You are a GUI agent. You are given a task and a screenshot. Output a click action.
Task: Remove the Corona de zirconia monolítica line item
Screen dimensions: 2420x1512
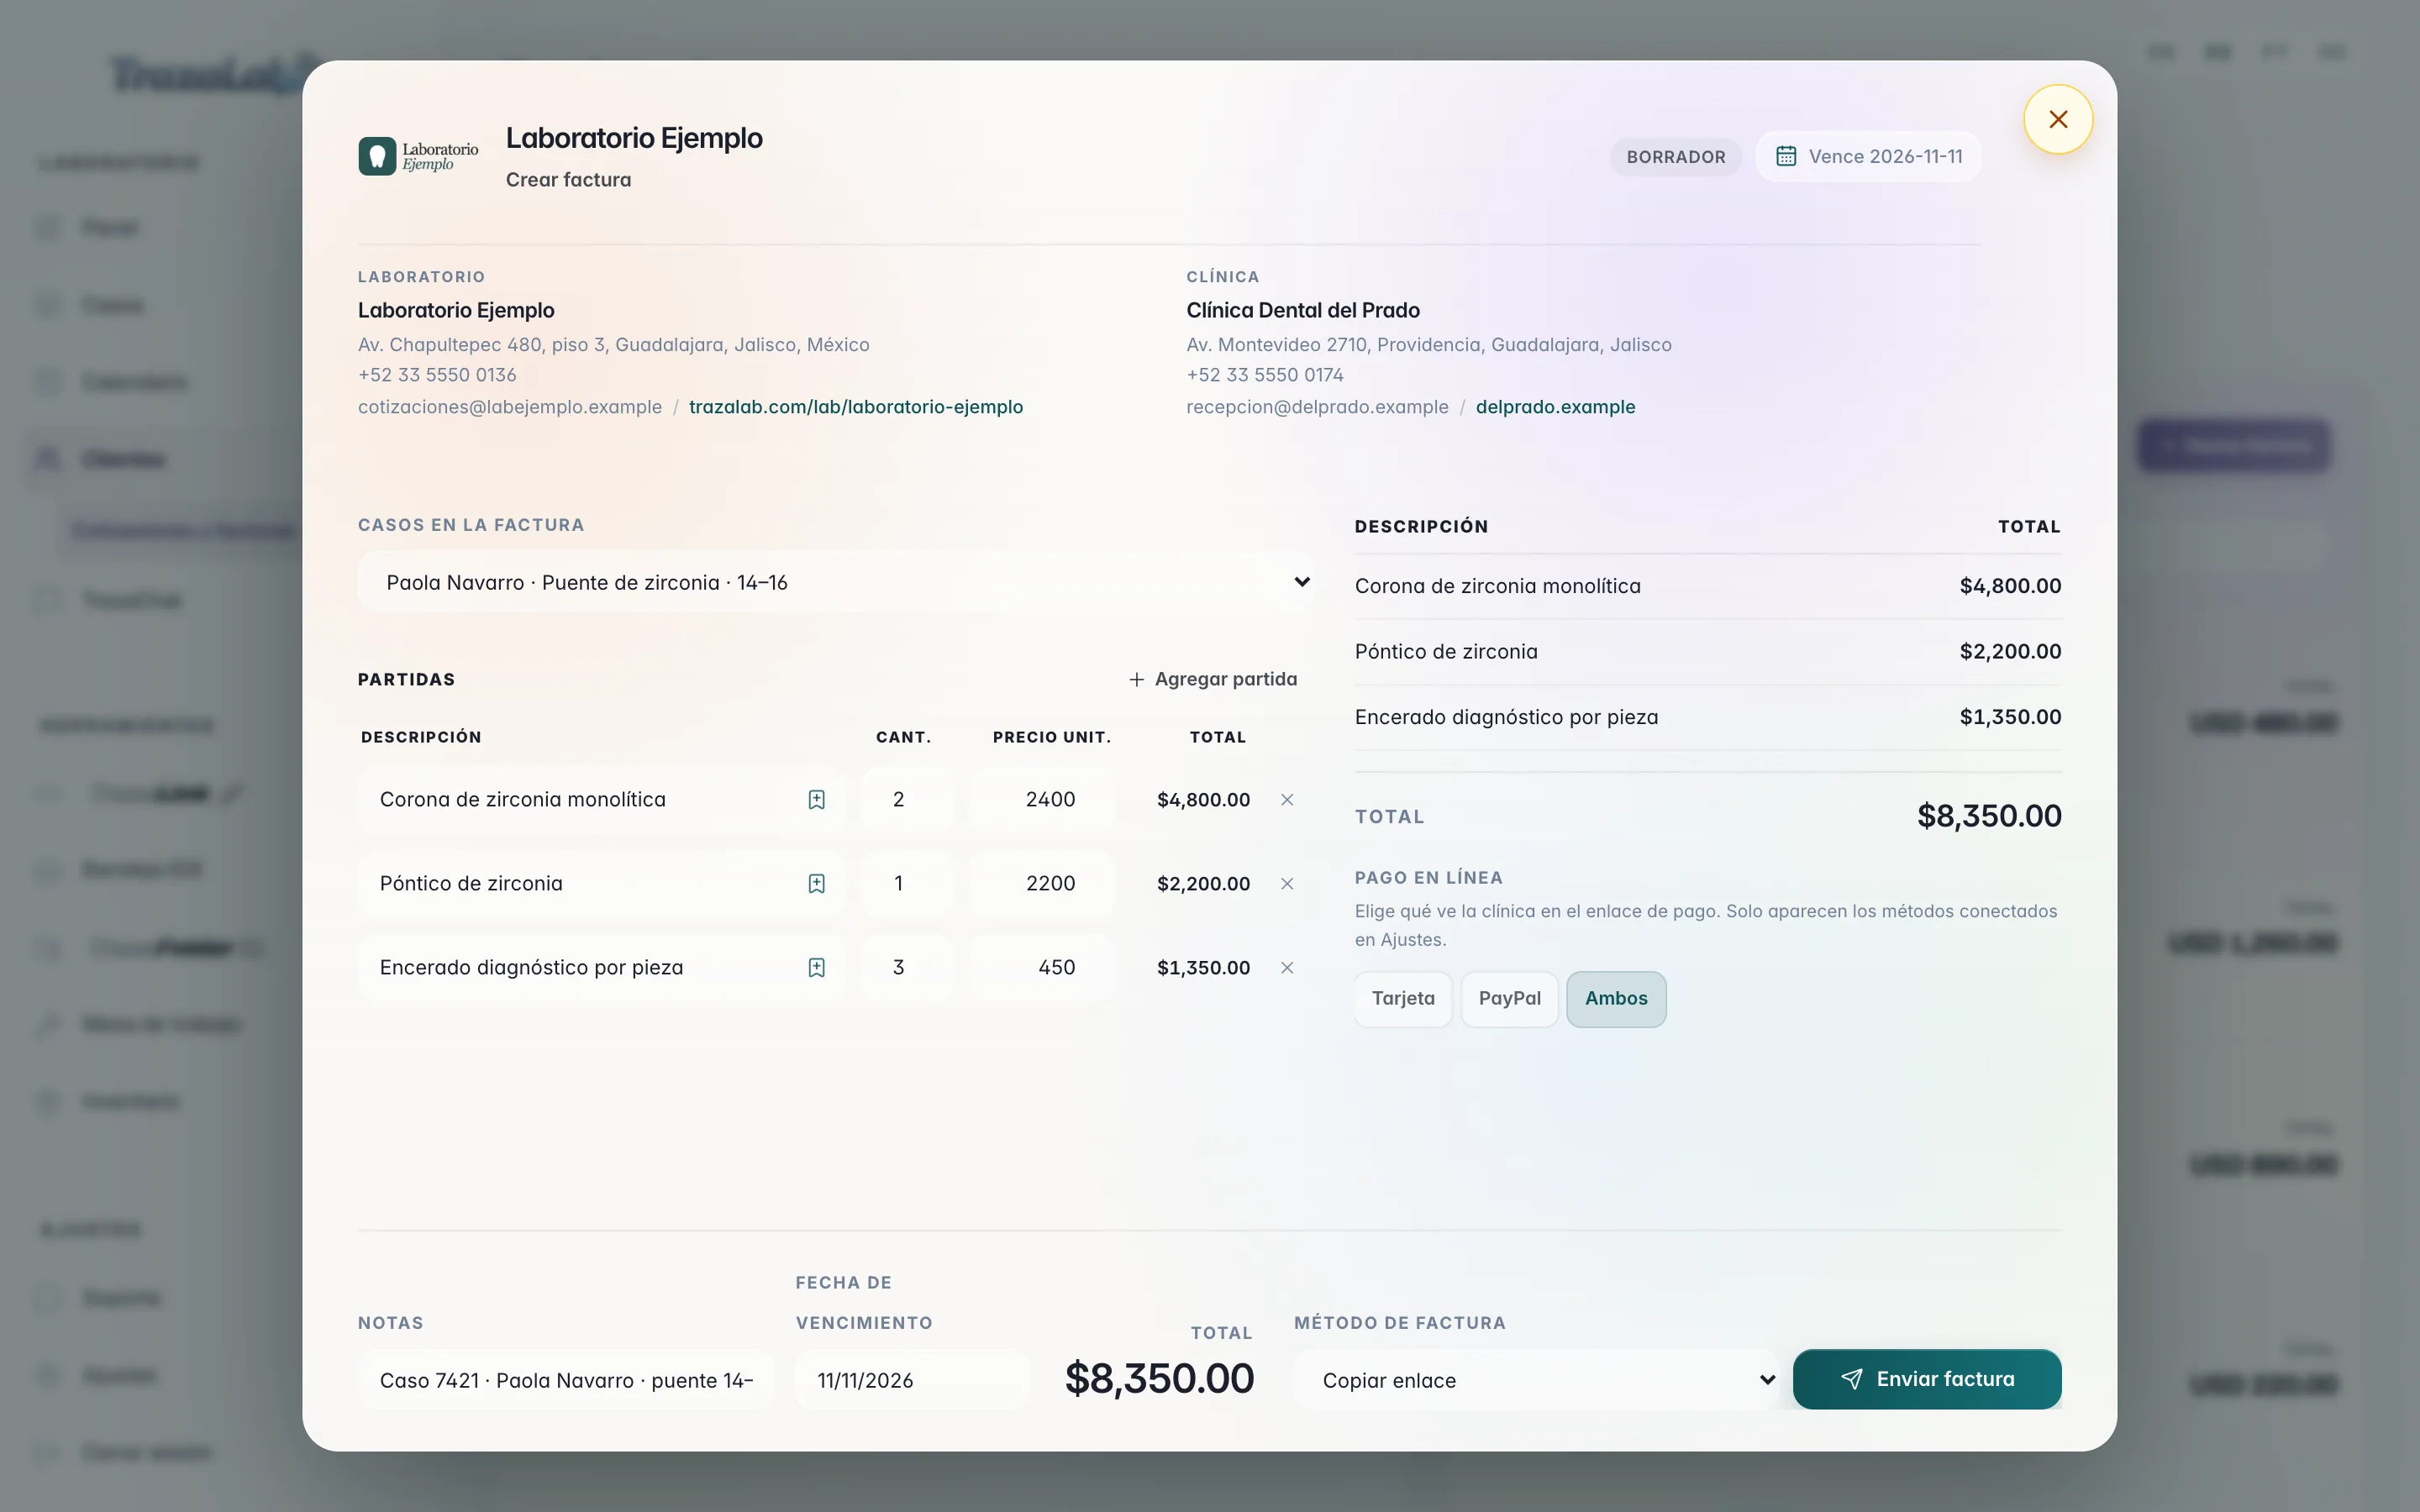pyautogui.click(x=1287, y=799)
